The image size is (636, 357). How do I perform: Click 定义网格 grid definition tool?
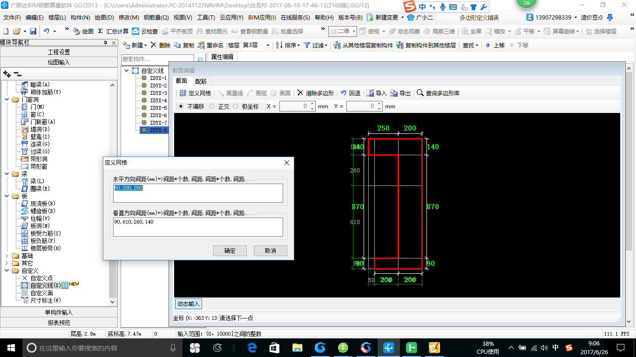point(195,93)
